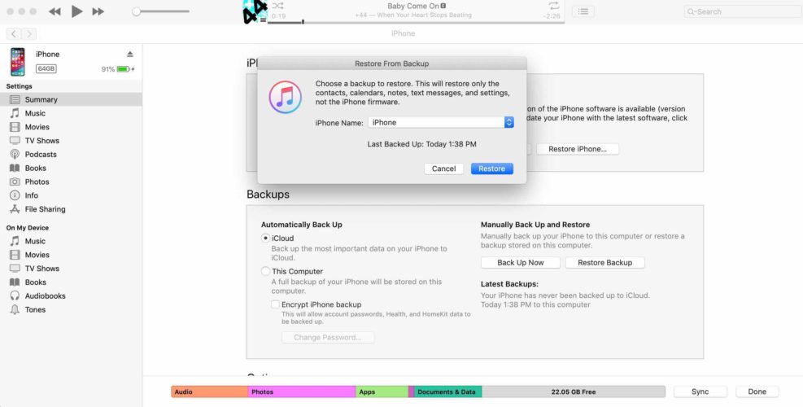Click Cancel in Restore From Backup dialog

click(x=443, y=168)
